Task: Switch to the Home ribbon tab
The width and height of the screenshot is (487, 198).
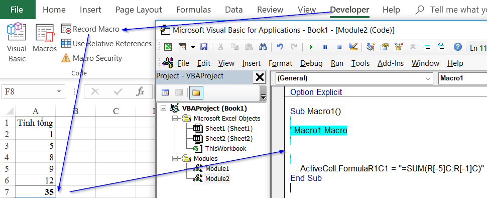Action: click(54, 10)
